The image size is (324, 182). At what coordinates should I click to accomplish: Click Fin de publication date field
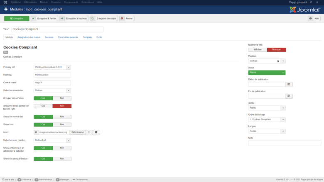267,96
